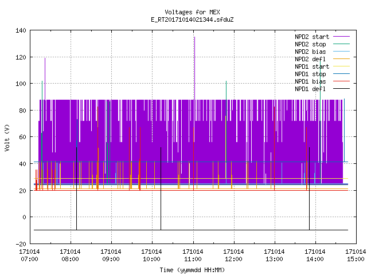
Task: Click the 'NPD1 bias' legend label
Action: click(x=310, y=81)
